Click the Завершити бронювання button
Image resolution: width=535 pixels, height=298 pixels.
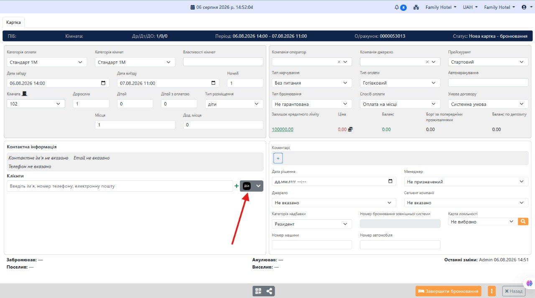tap(448, 291)
